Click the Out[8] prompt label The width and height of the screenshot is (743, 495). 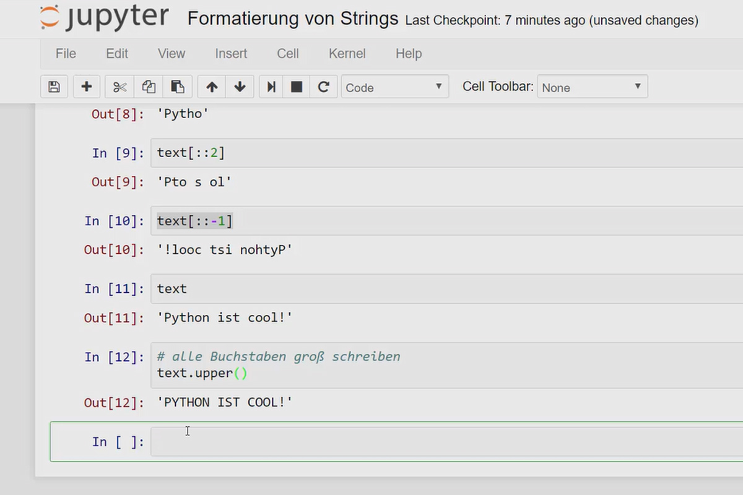point(118,114)
